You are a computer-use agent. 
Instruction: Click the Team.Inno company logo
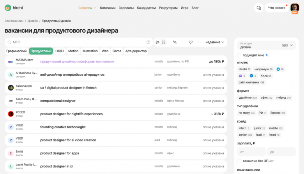pos(11,101)
